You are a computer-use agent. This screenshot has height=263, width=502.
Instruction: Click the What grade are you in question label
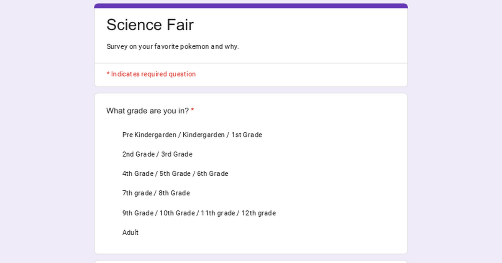147,111
